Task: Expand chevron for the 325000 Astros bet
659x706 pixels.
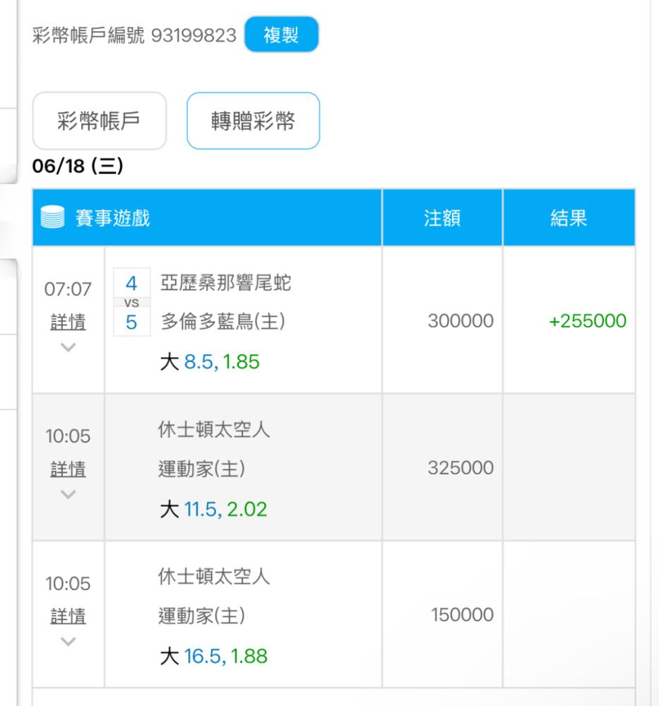Action: coord(68,494)
